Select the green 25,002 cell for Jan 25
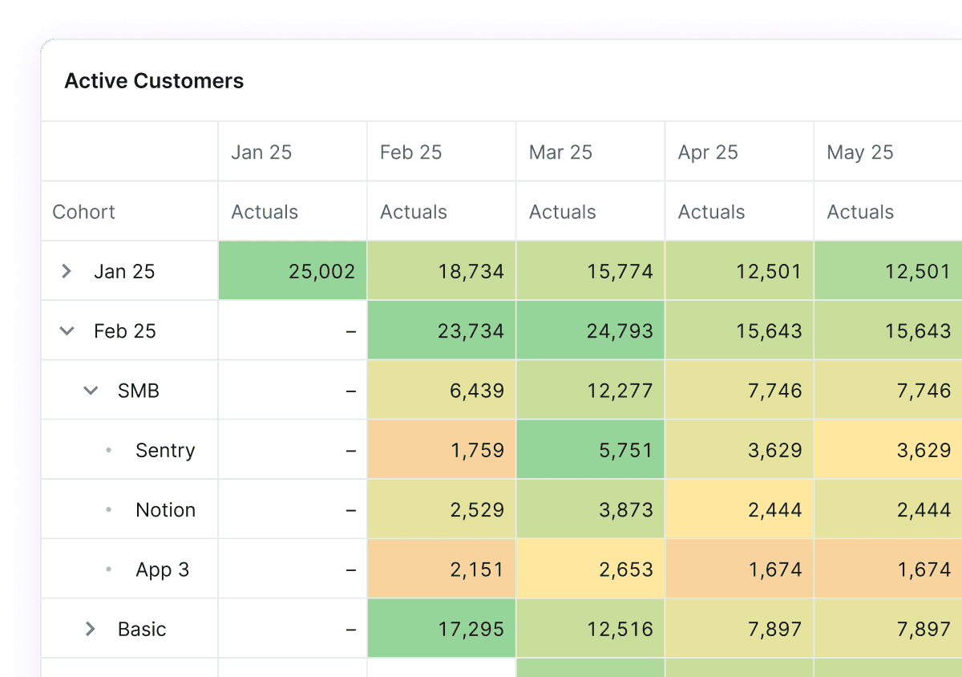Viewport: 962px width, 677px height. point(292,270)
